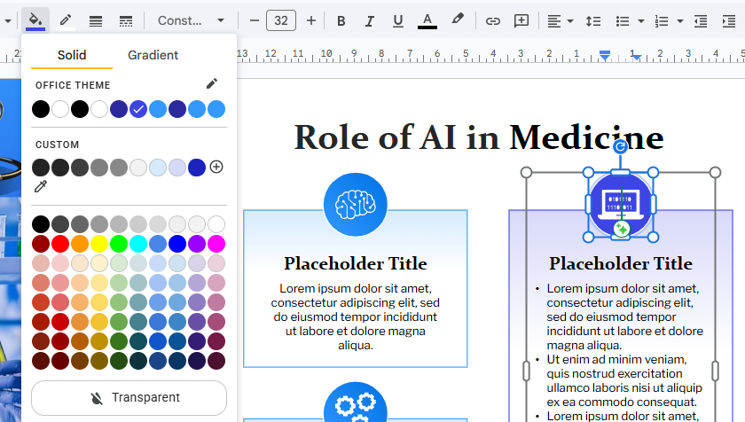The image size is (745, 422).
Task: Choose the first black theme swatch
Action: click(x=41, y=109)
